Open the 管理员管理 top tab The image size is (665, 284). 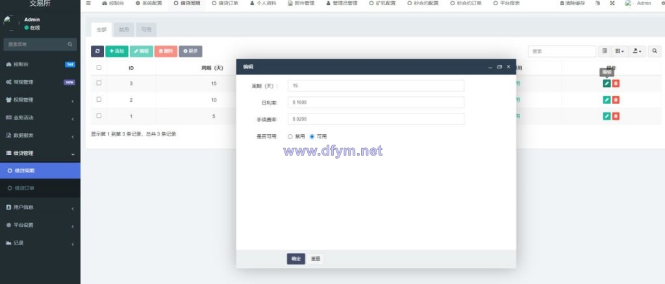342,3
